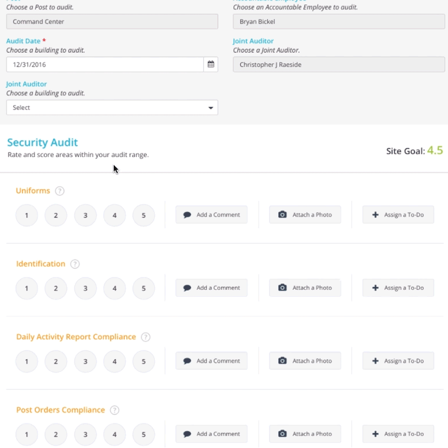Rate Post Orders Compliance as 1
Viewport: 448px width, 448px height.
26,435
